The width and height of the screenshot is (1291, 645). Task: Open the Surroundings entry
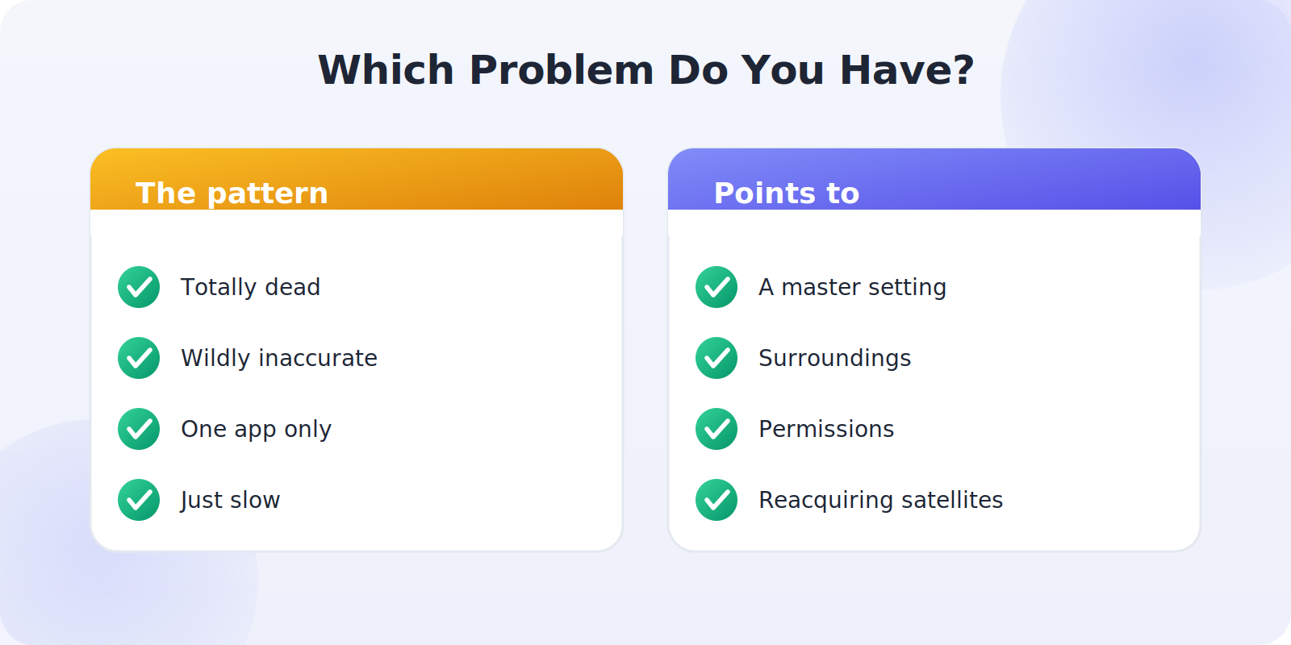click(834, 358)
